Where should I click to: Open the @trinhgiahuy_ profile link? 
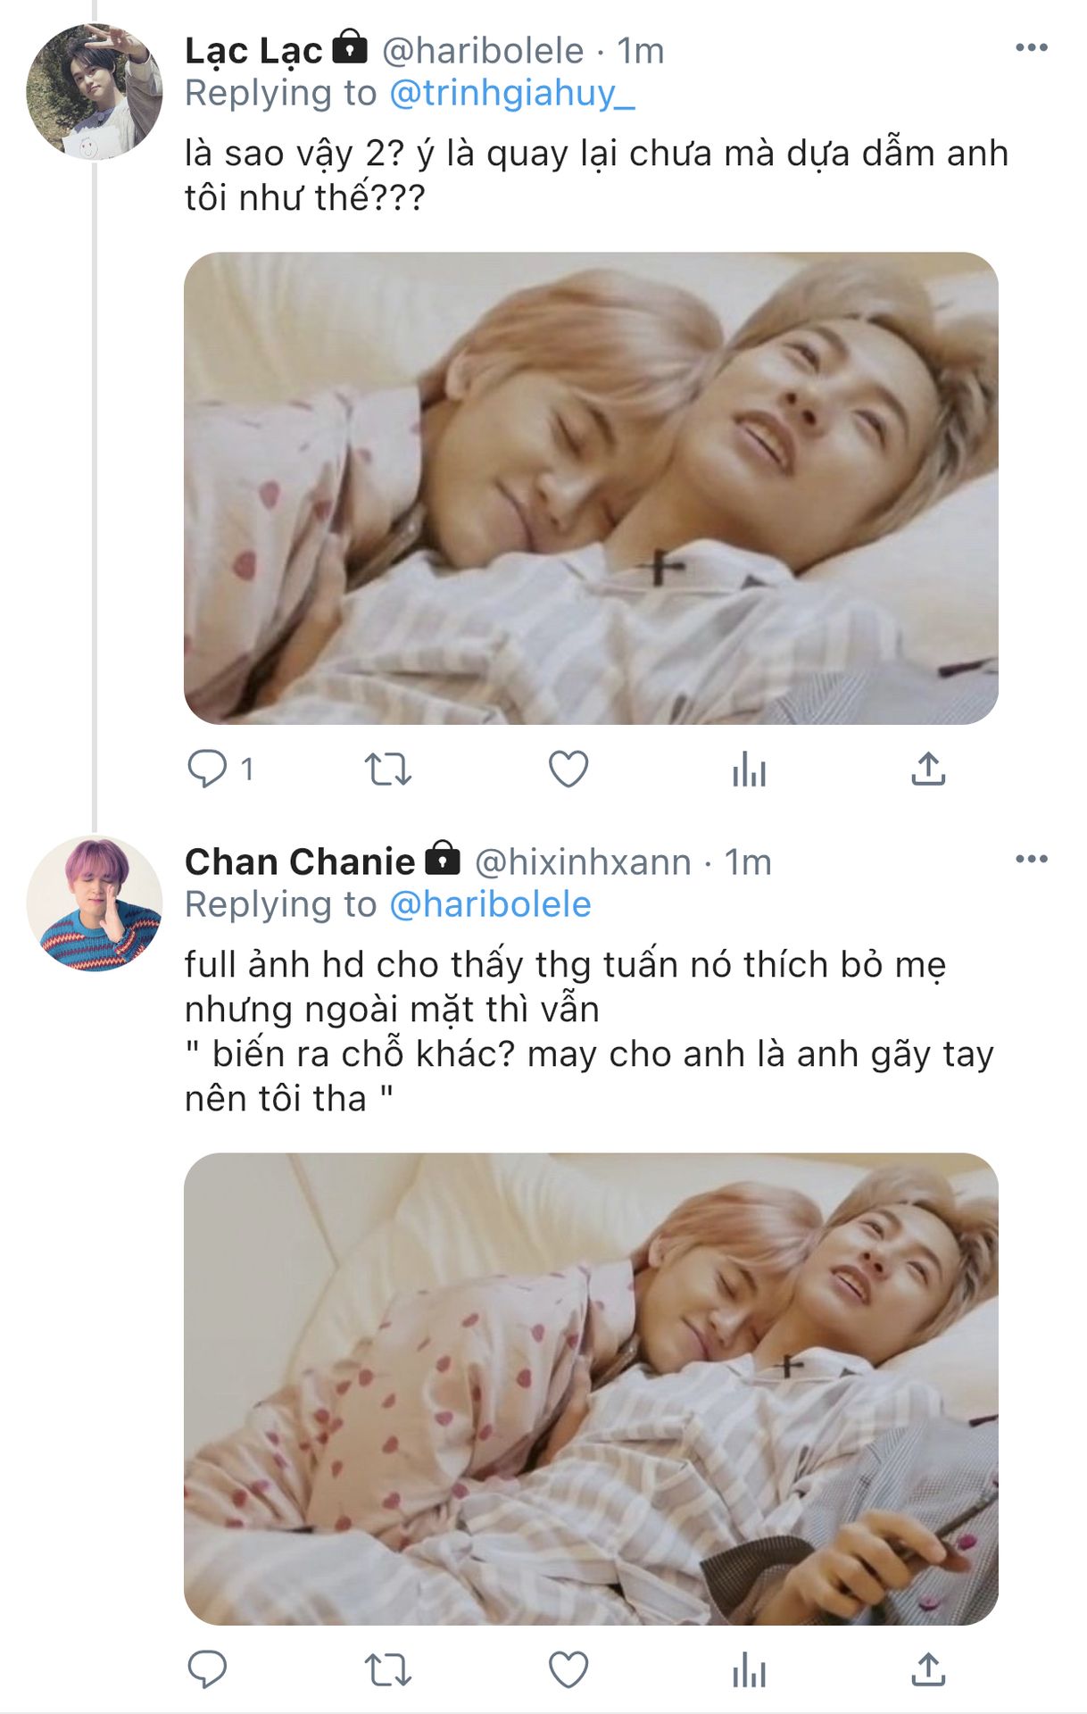[x=512, y=94]
